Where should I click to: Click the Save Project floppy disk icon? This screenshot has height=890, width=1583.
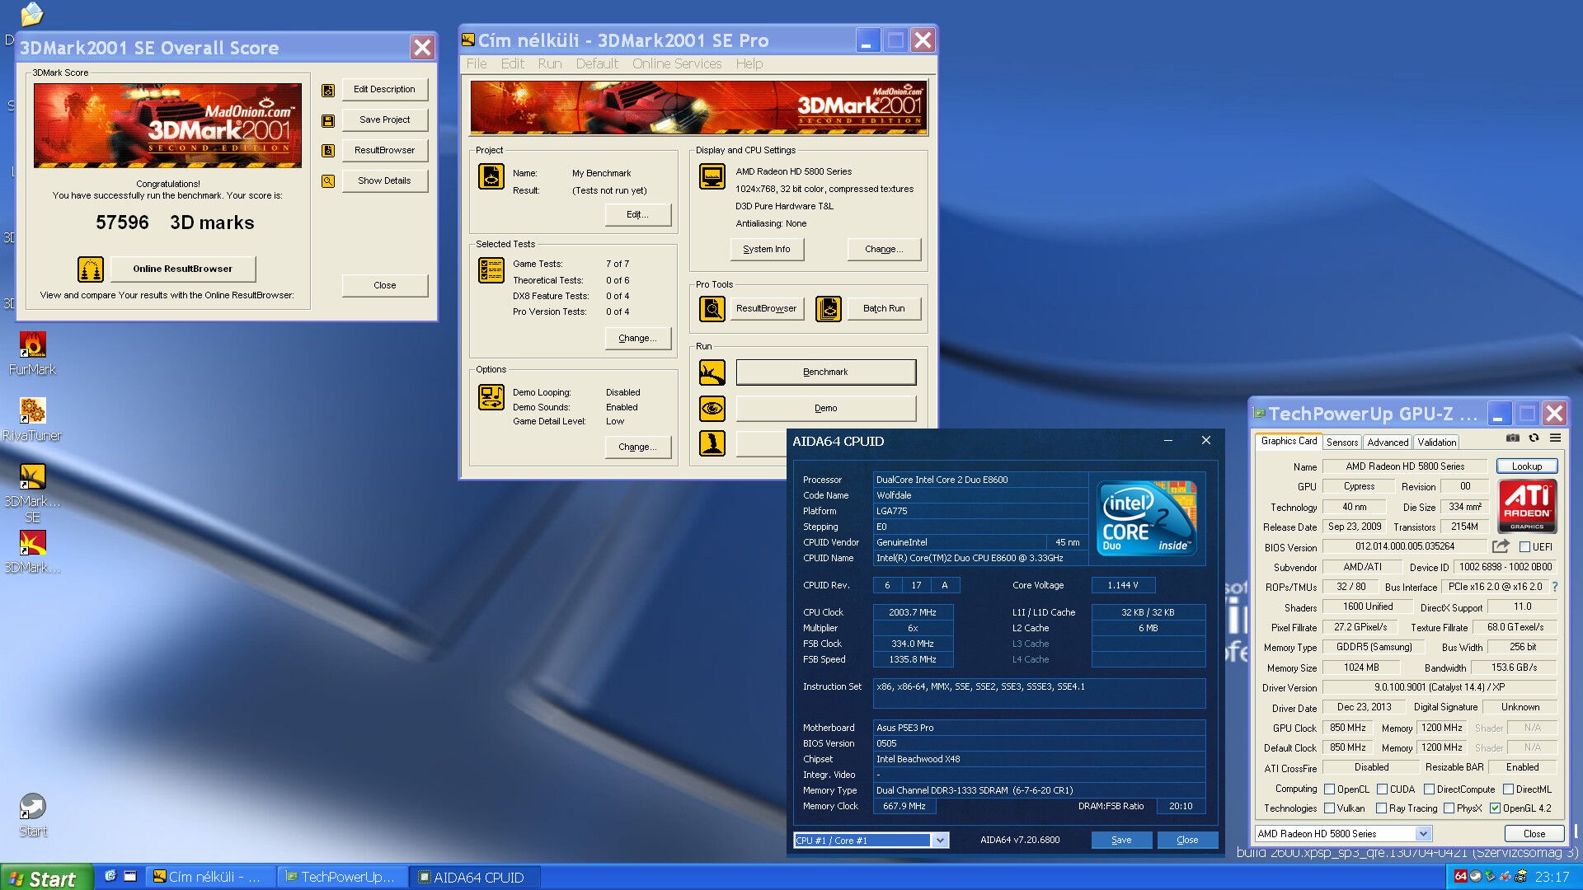pyautogui.click(x=328, y=120)
